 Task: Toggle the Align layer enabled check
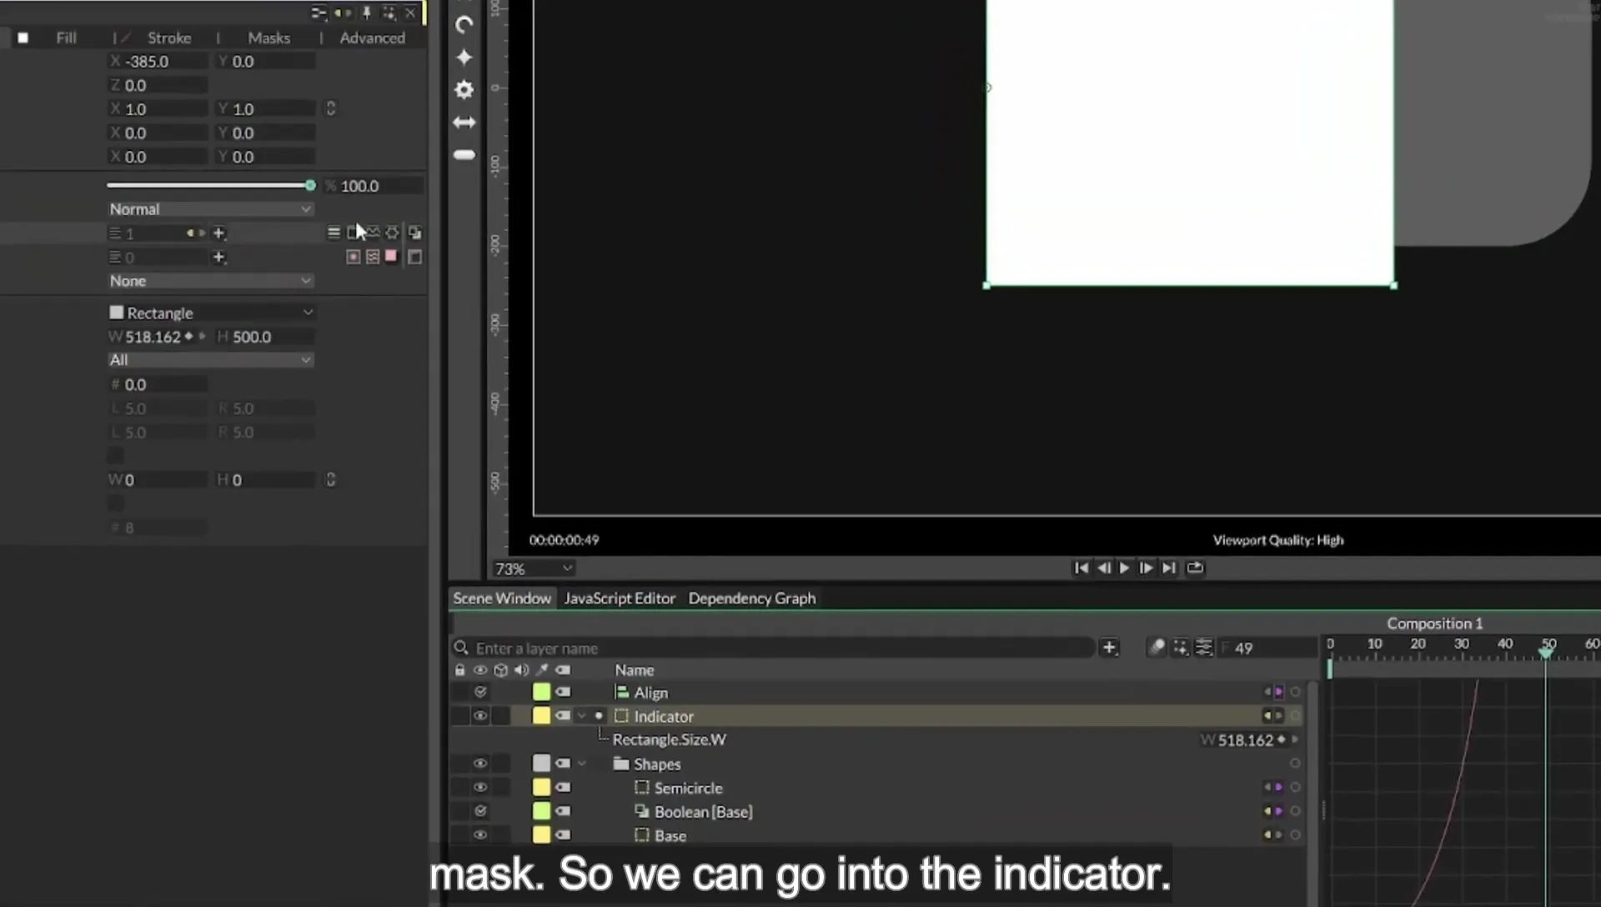tap(480, 692)
